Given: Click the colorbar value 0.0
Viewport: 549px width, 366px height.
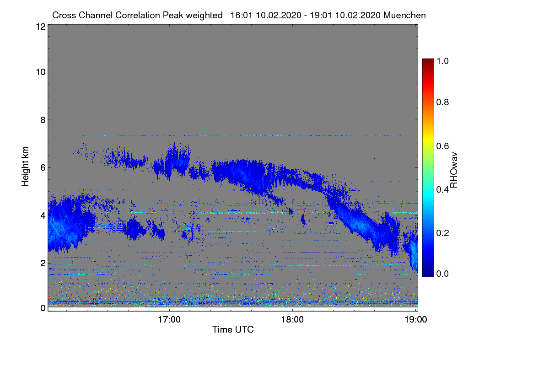Looking at the screenshot, I should (442, 274).
